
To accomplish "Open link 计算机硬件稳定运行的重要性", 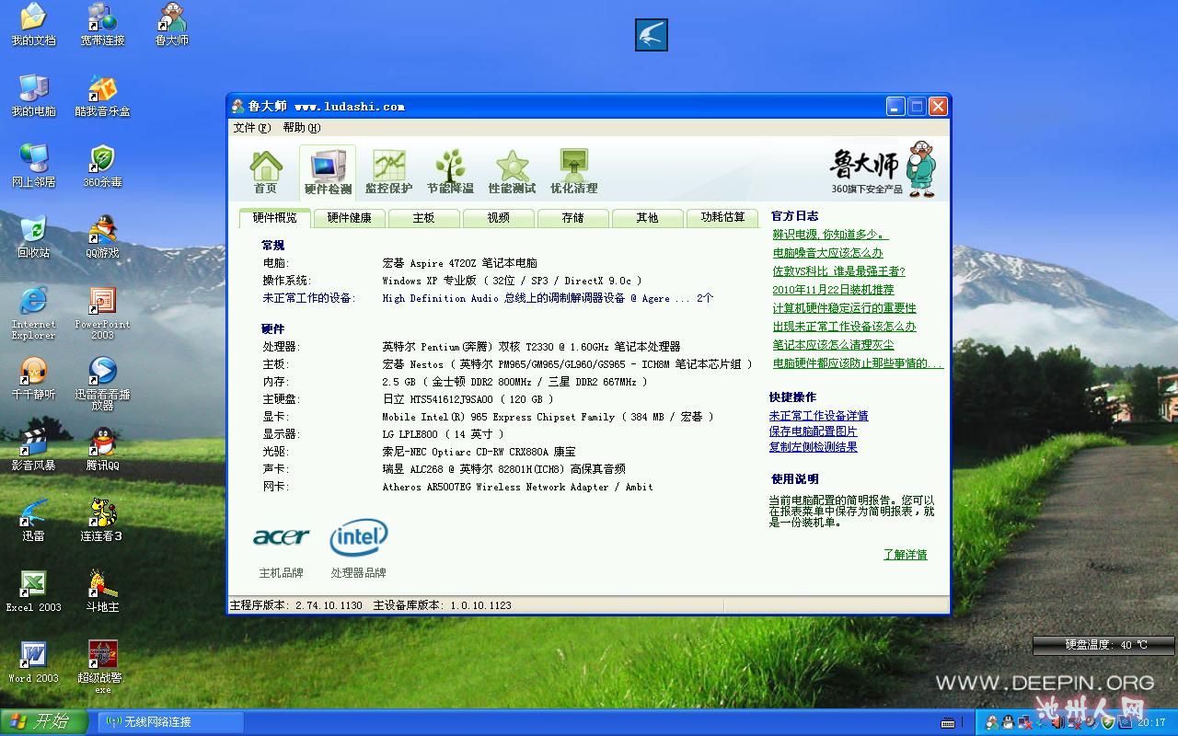I will click(x=845, y=308).
